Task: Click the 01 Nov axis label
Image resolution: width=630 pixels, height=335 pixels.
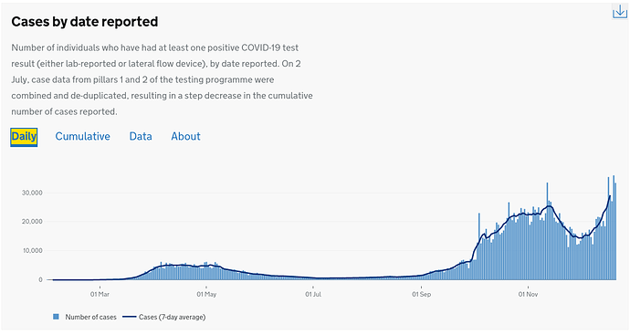Action: tap(528, 295)
